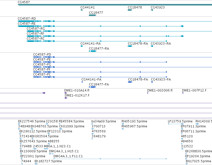Select the CG4587-PG protein label
The height and width of the screenshot is (165, 212).
tap(42, 65)
